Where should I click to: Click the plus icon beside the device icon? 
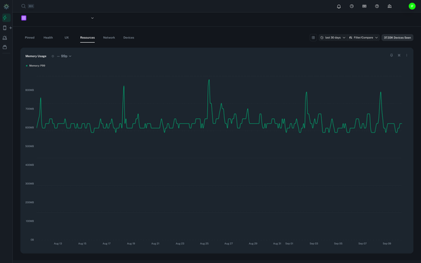[11, 28]
